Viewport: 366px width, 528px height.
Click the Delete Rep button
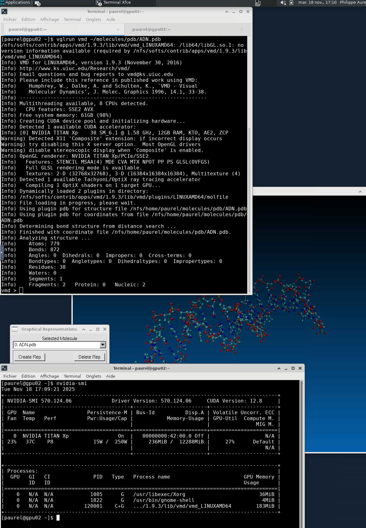(x=89, y=357)
